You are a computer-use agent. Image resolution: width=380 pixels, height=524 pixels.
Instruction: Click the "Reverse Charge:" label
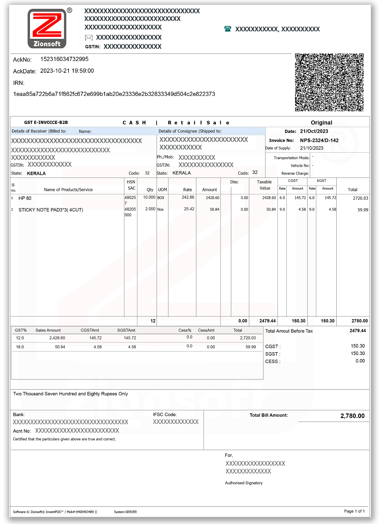[x=295, y=173]
